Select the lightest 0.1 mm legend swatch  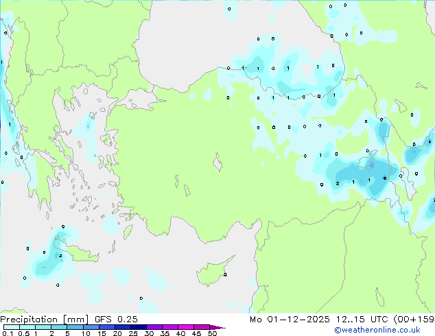12,327
